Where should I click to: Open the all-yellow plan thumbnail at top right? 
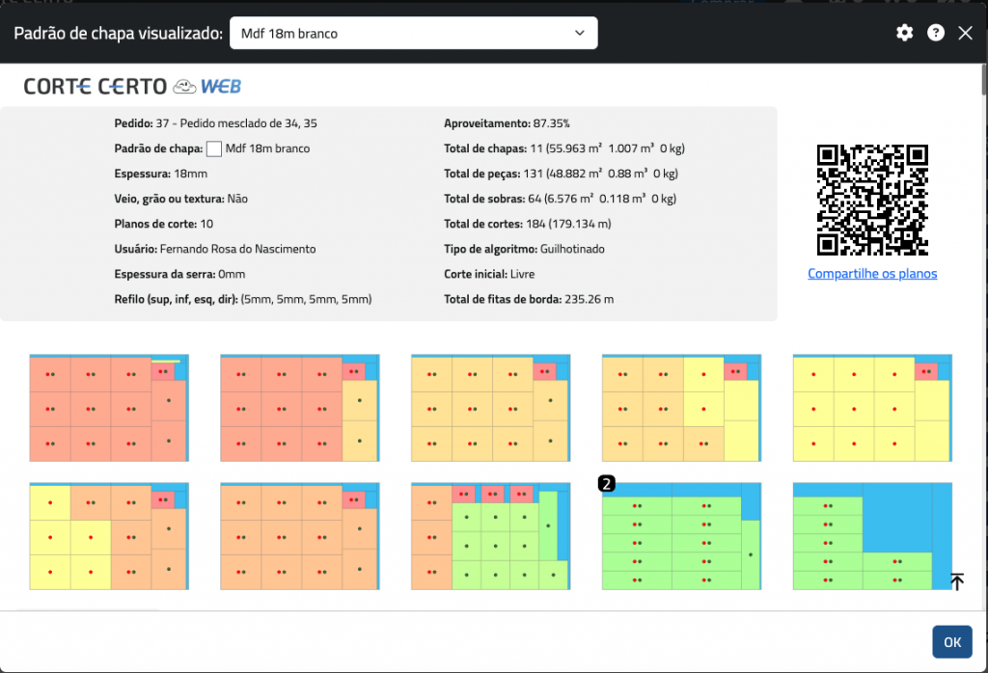tap(872, 408)
